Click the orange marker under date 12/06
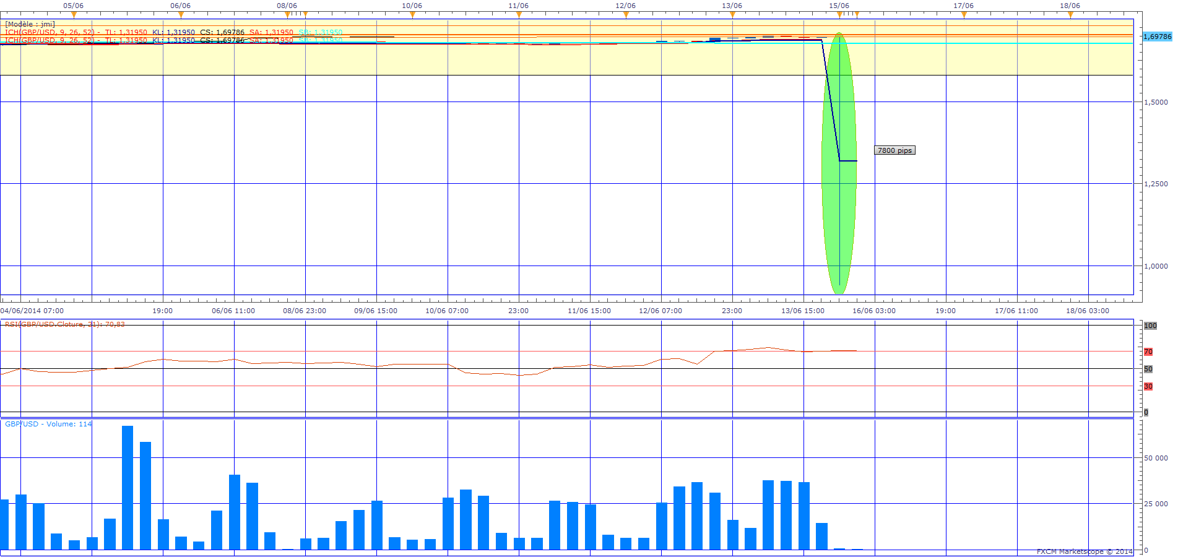The height and width of the screenshot is (557, 1178). click(x=626, y=15)
